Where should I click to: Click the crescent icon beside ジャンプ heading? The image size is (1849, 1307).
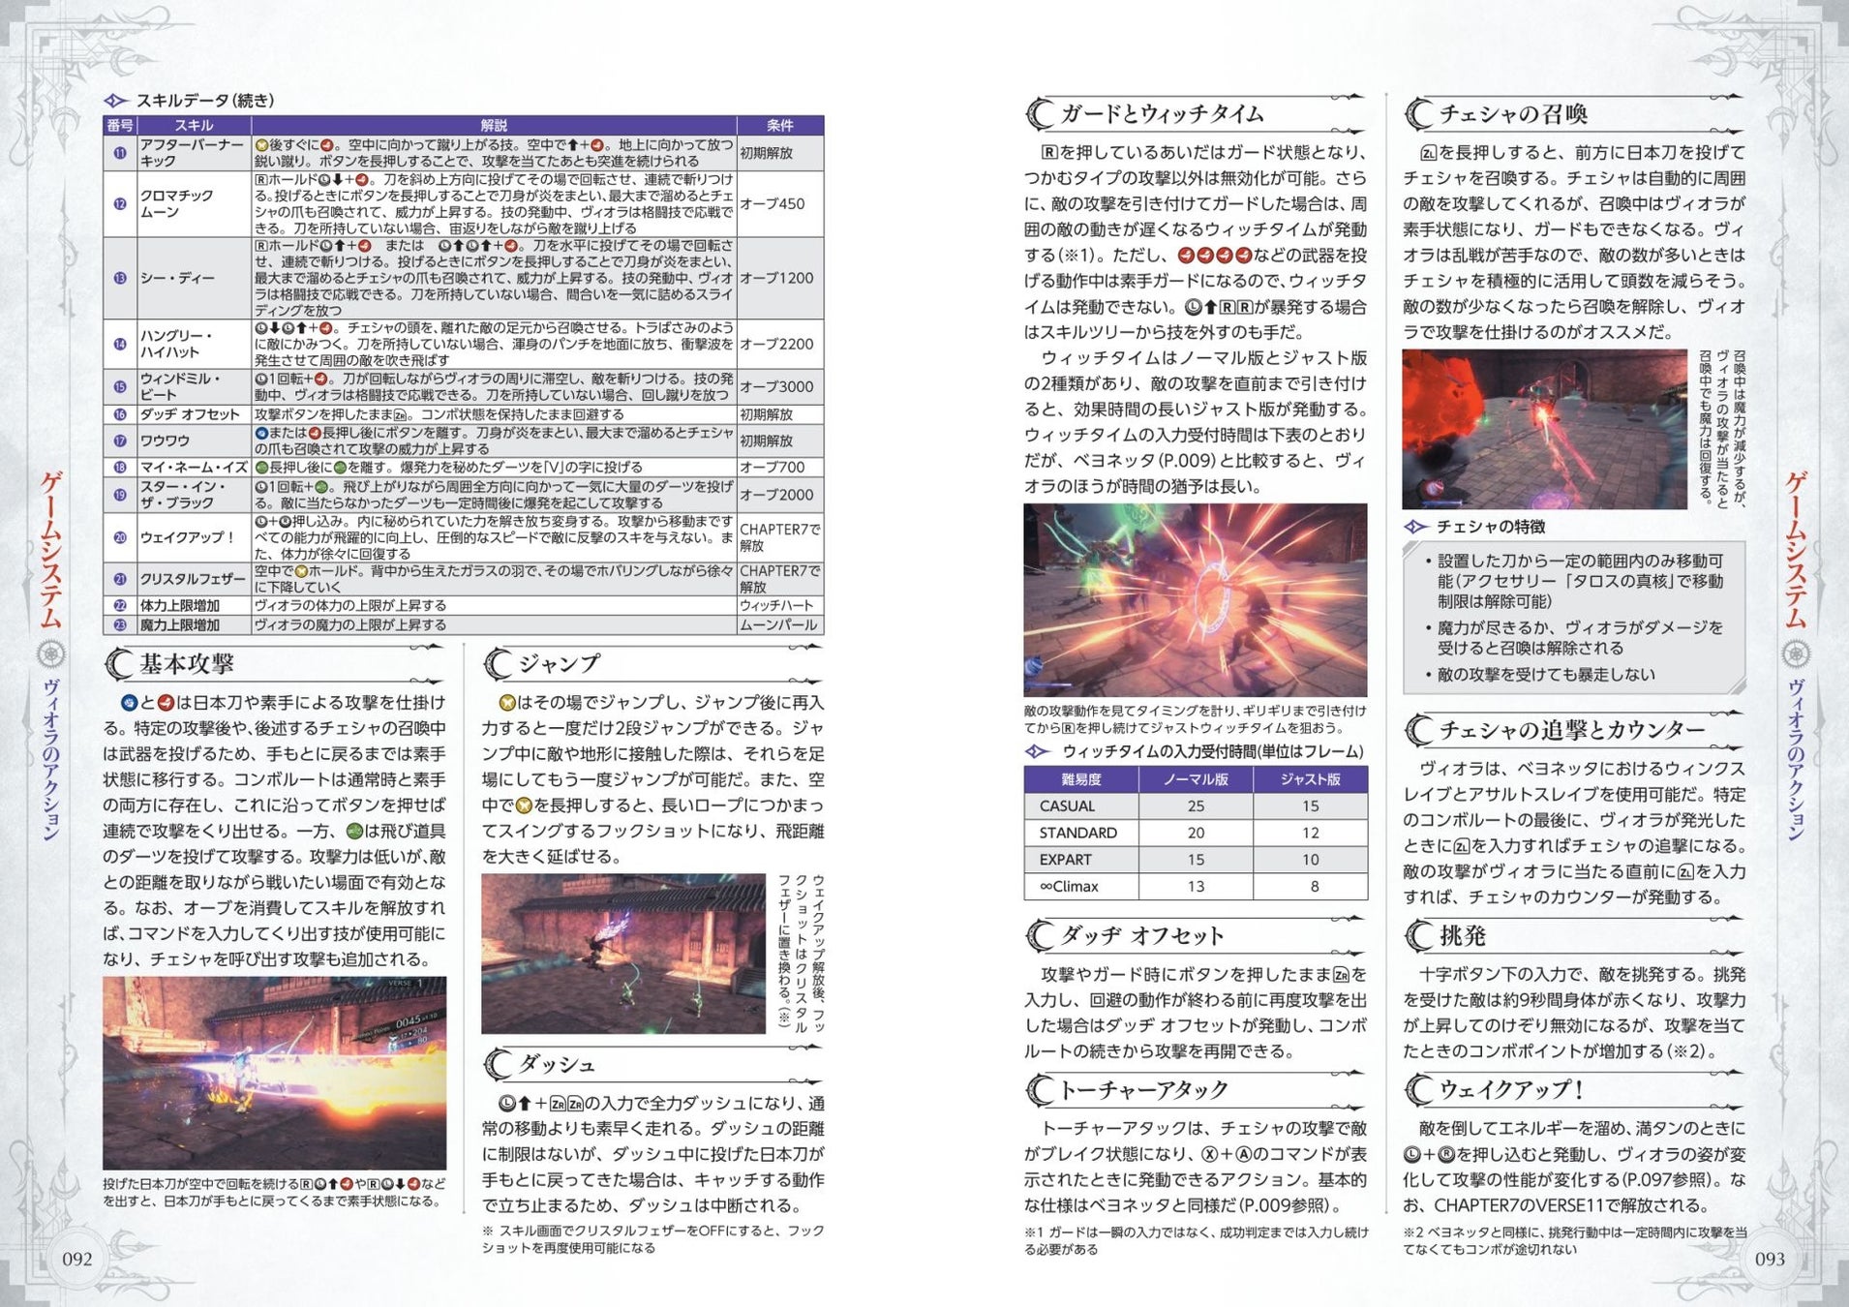click(498, 664)
